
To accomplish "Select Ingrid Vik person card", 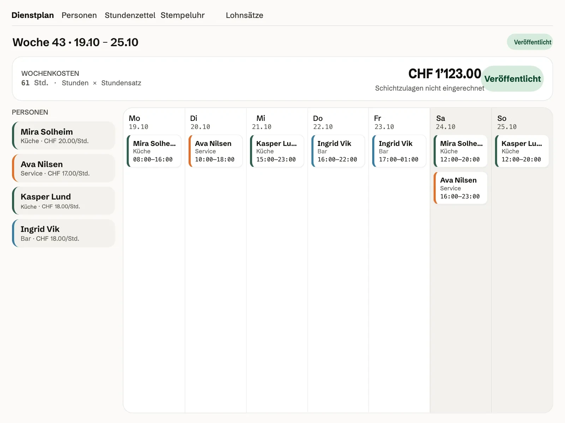I will tap(64, 233).
